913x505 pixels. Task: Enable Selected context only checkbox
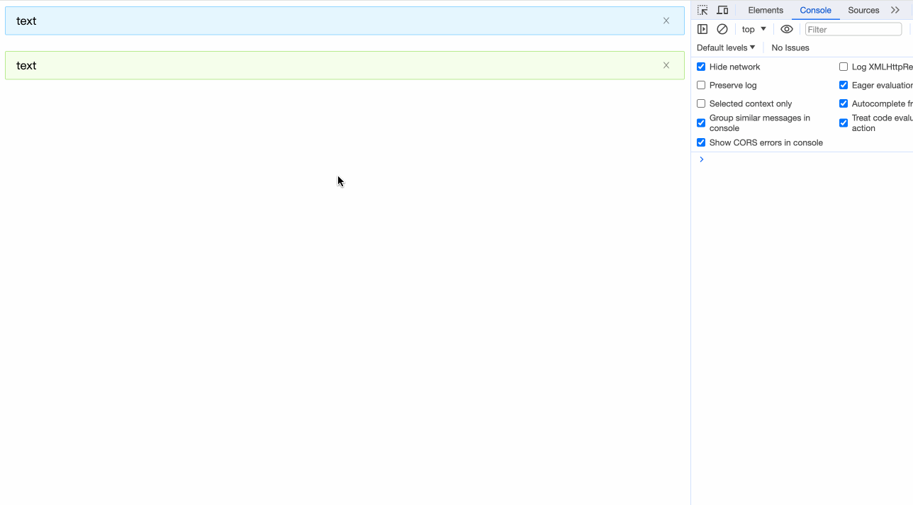point(701,103)
